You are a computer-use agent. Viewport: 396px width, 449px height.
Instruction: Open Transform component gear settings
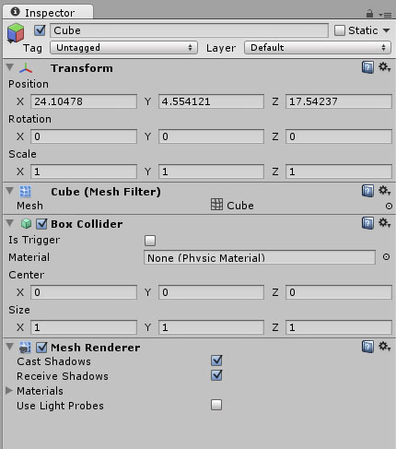coord(384,66)
